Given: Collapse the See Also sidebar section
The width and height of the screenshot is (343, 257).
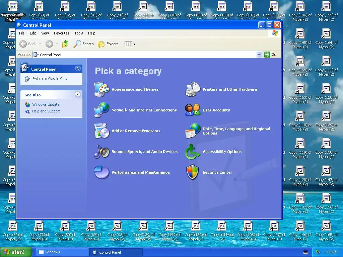Looking at the screenshot, I should click(78, 94).
